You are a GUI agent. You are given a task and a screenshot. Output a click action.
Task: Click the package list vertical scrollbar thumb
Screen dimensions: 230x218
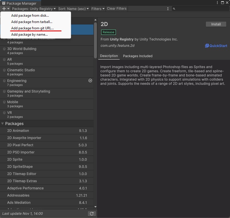(95, 40)
